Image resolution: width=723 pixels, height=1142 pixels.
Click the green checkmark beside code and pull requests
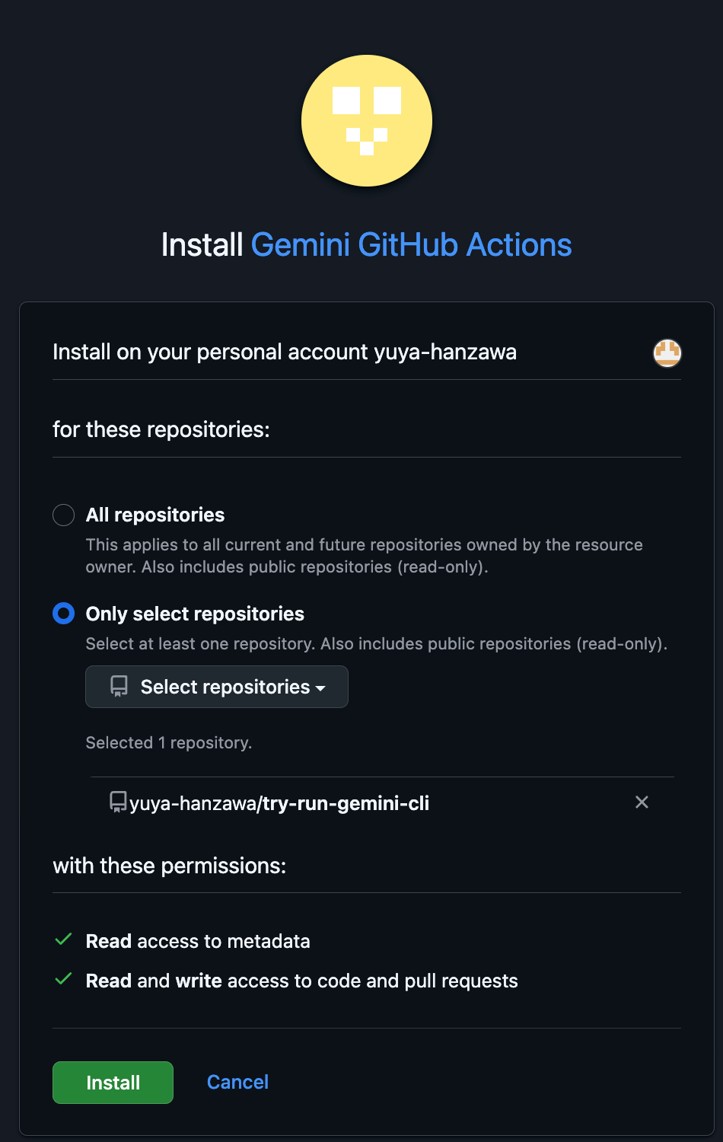click(x=64, y=980)
